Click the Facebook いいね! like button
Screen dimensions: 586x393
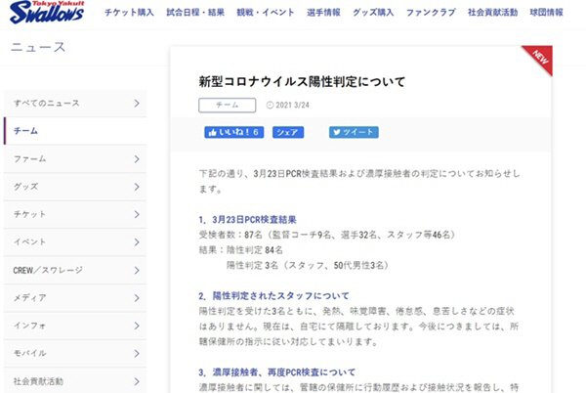(x=233, y=132)
